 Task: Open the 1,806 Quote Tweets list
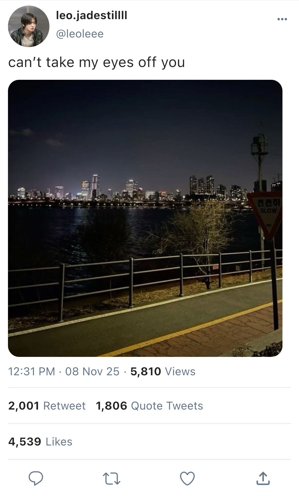(149, 406)
